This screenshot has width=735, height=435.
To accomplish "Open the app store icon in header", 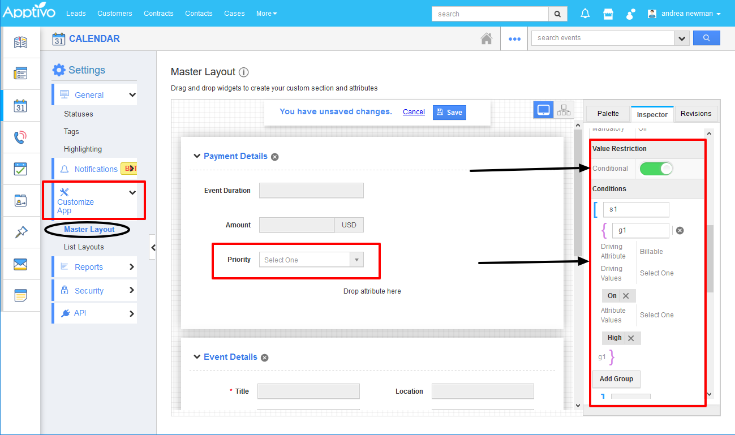I will (608, 14).
